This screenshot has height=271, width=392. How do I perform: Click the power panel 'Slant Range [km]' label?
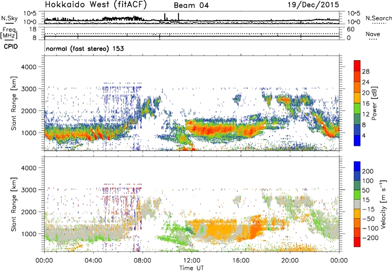click(x=14, y=103)
